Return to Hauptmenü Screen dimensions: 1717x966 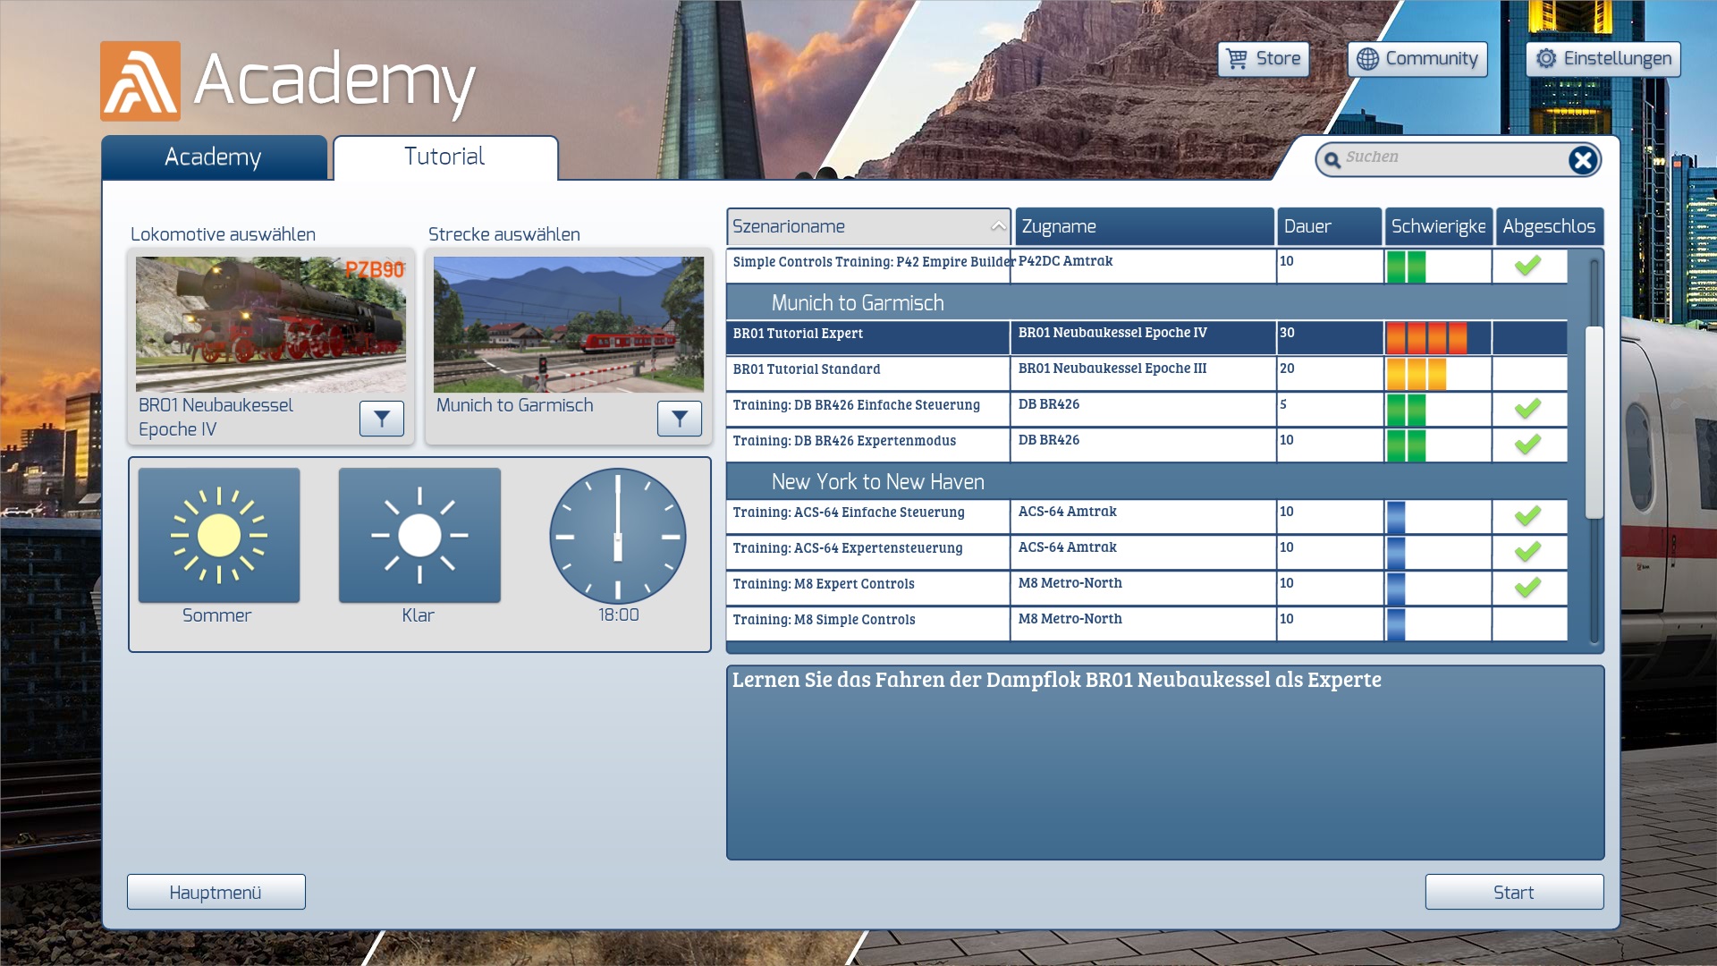pos(216,892)
